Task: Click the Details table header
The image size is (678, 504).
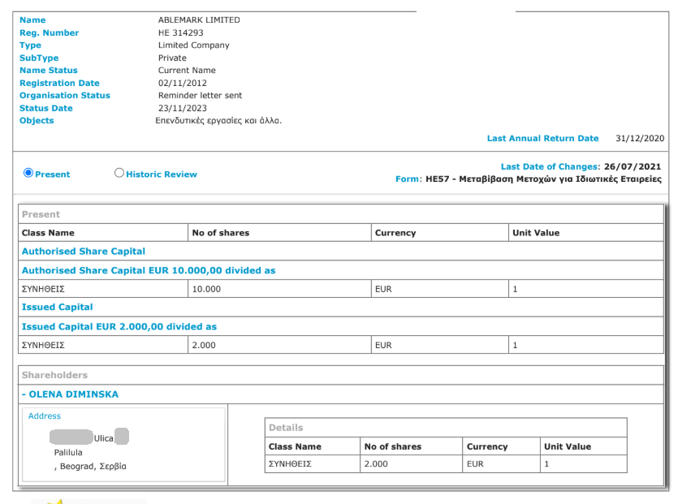Action: [x=286, y=428]
